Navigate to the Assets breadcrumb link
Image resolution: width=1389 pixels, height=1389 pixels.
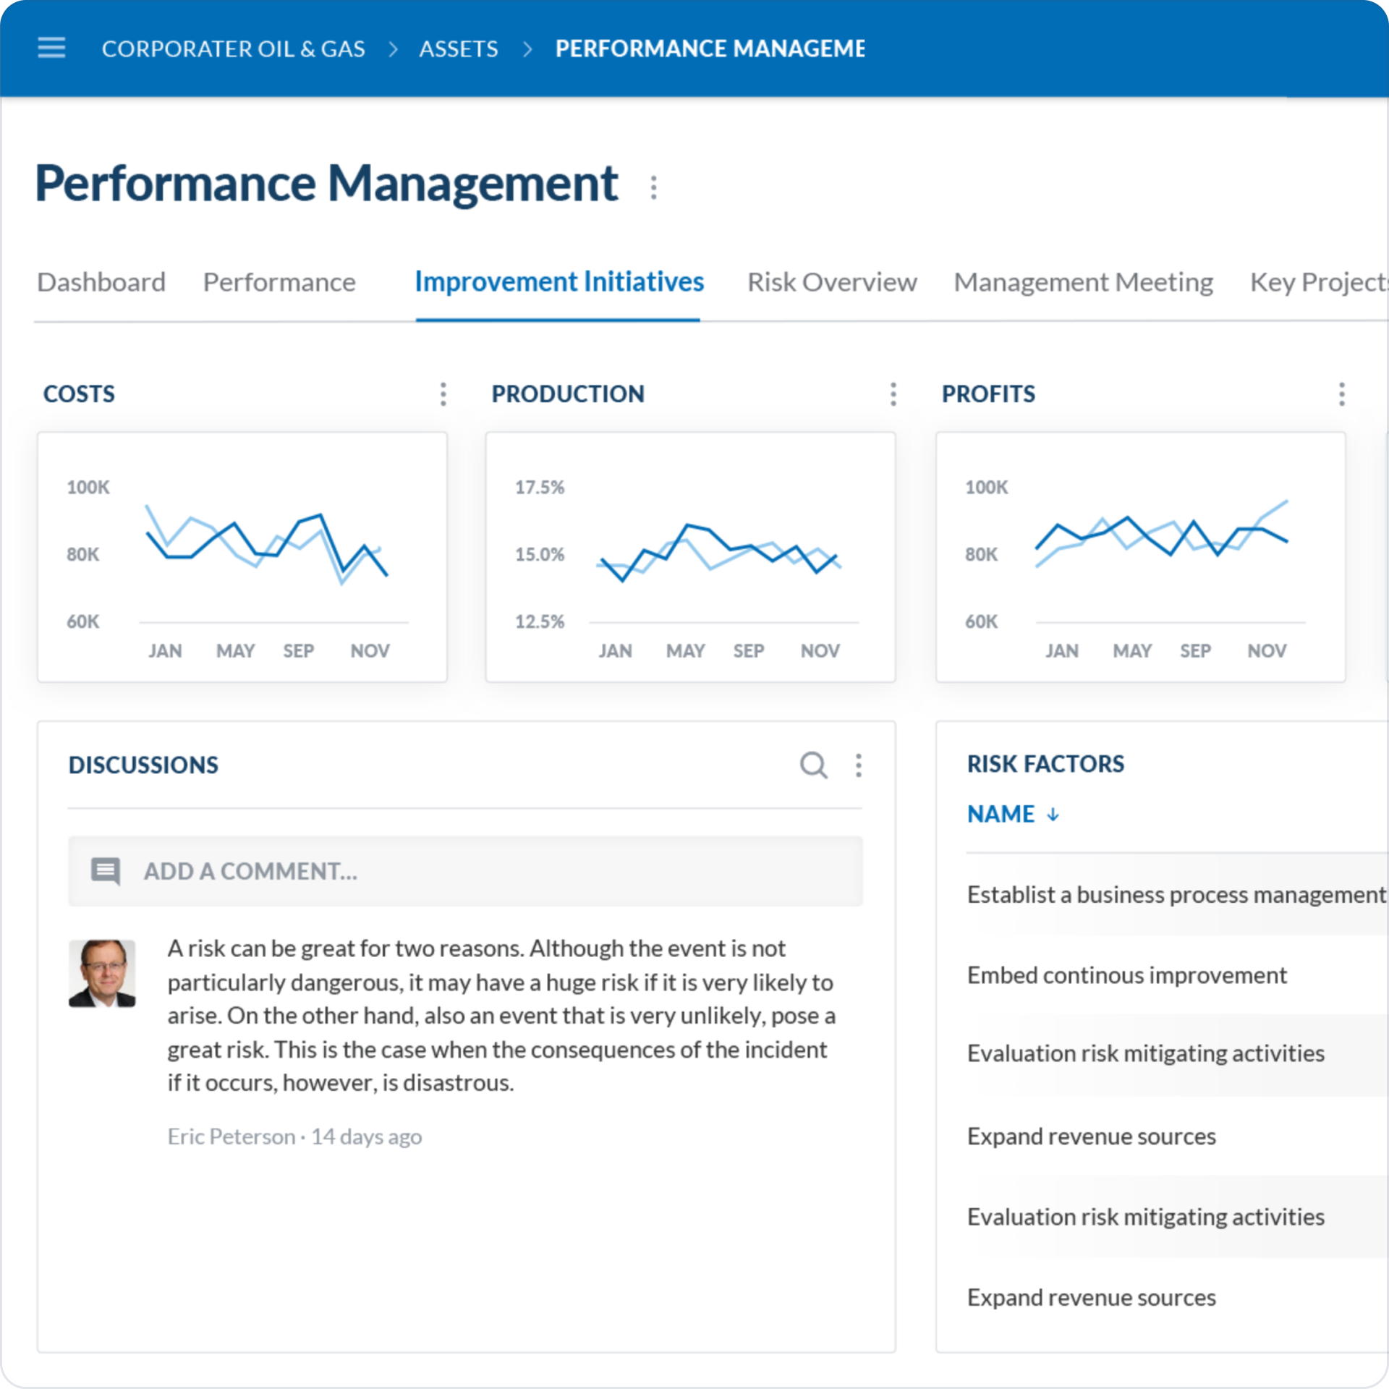tap(458, 48)
